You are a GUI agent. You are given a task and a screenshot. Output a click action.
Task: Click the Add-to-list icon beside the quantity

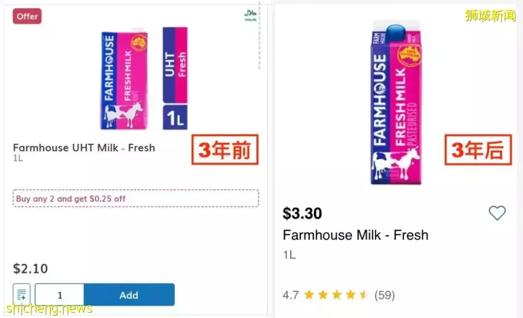21,294
